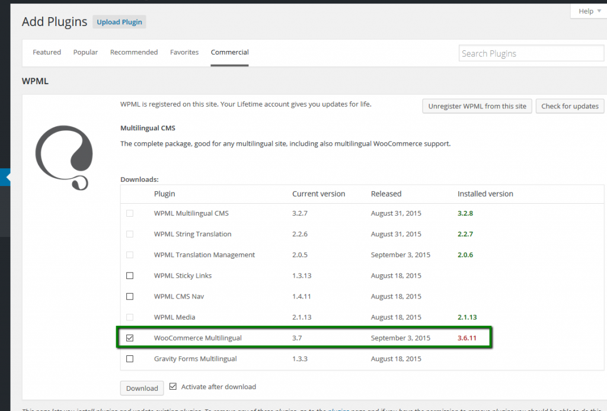
Task: Click the Current version column header
Action: point(318,194)
